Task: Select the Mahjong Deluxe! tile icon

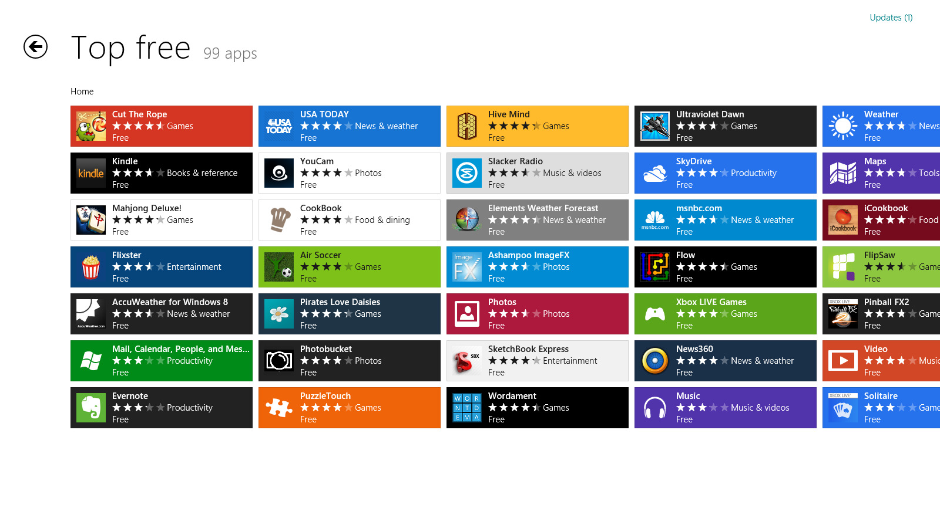Action: (x=91, y=220)
